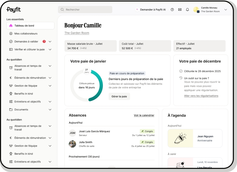This screenshot has width=237, height=172.
Task: Click the history icon beside Un oubli sur la paie
Action: coord(181,78)
